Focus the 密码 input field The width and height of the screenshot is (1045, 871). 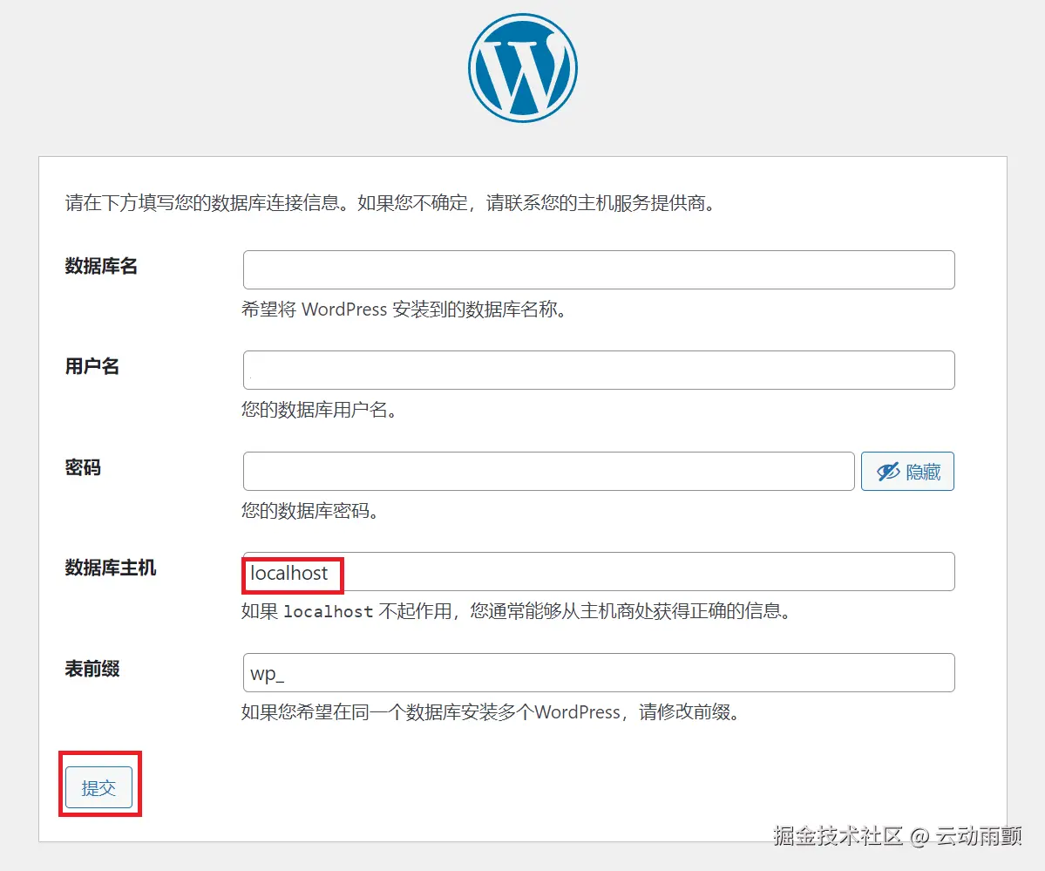pos(548,472)
